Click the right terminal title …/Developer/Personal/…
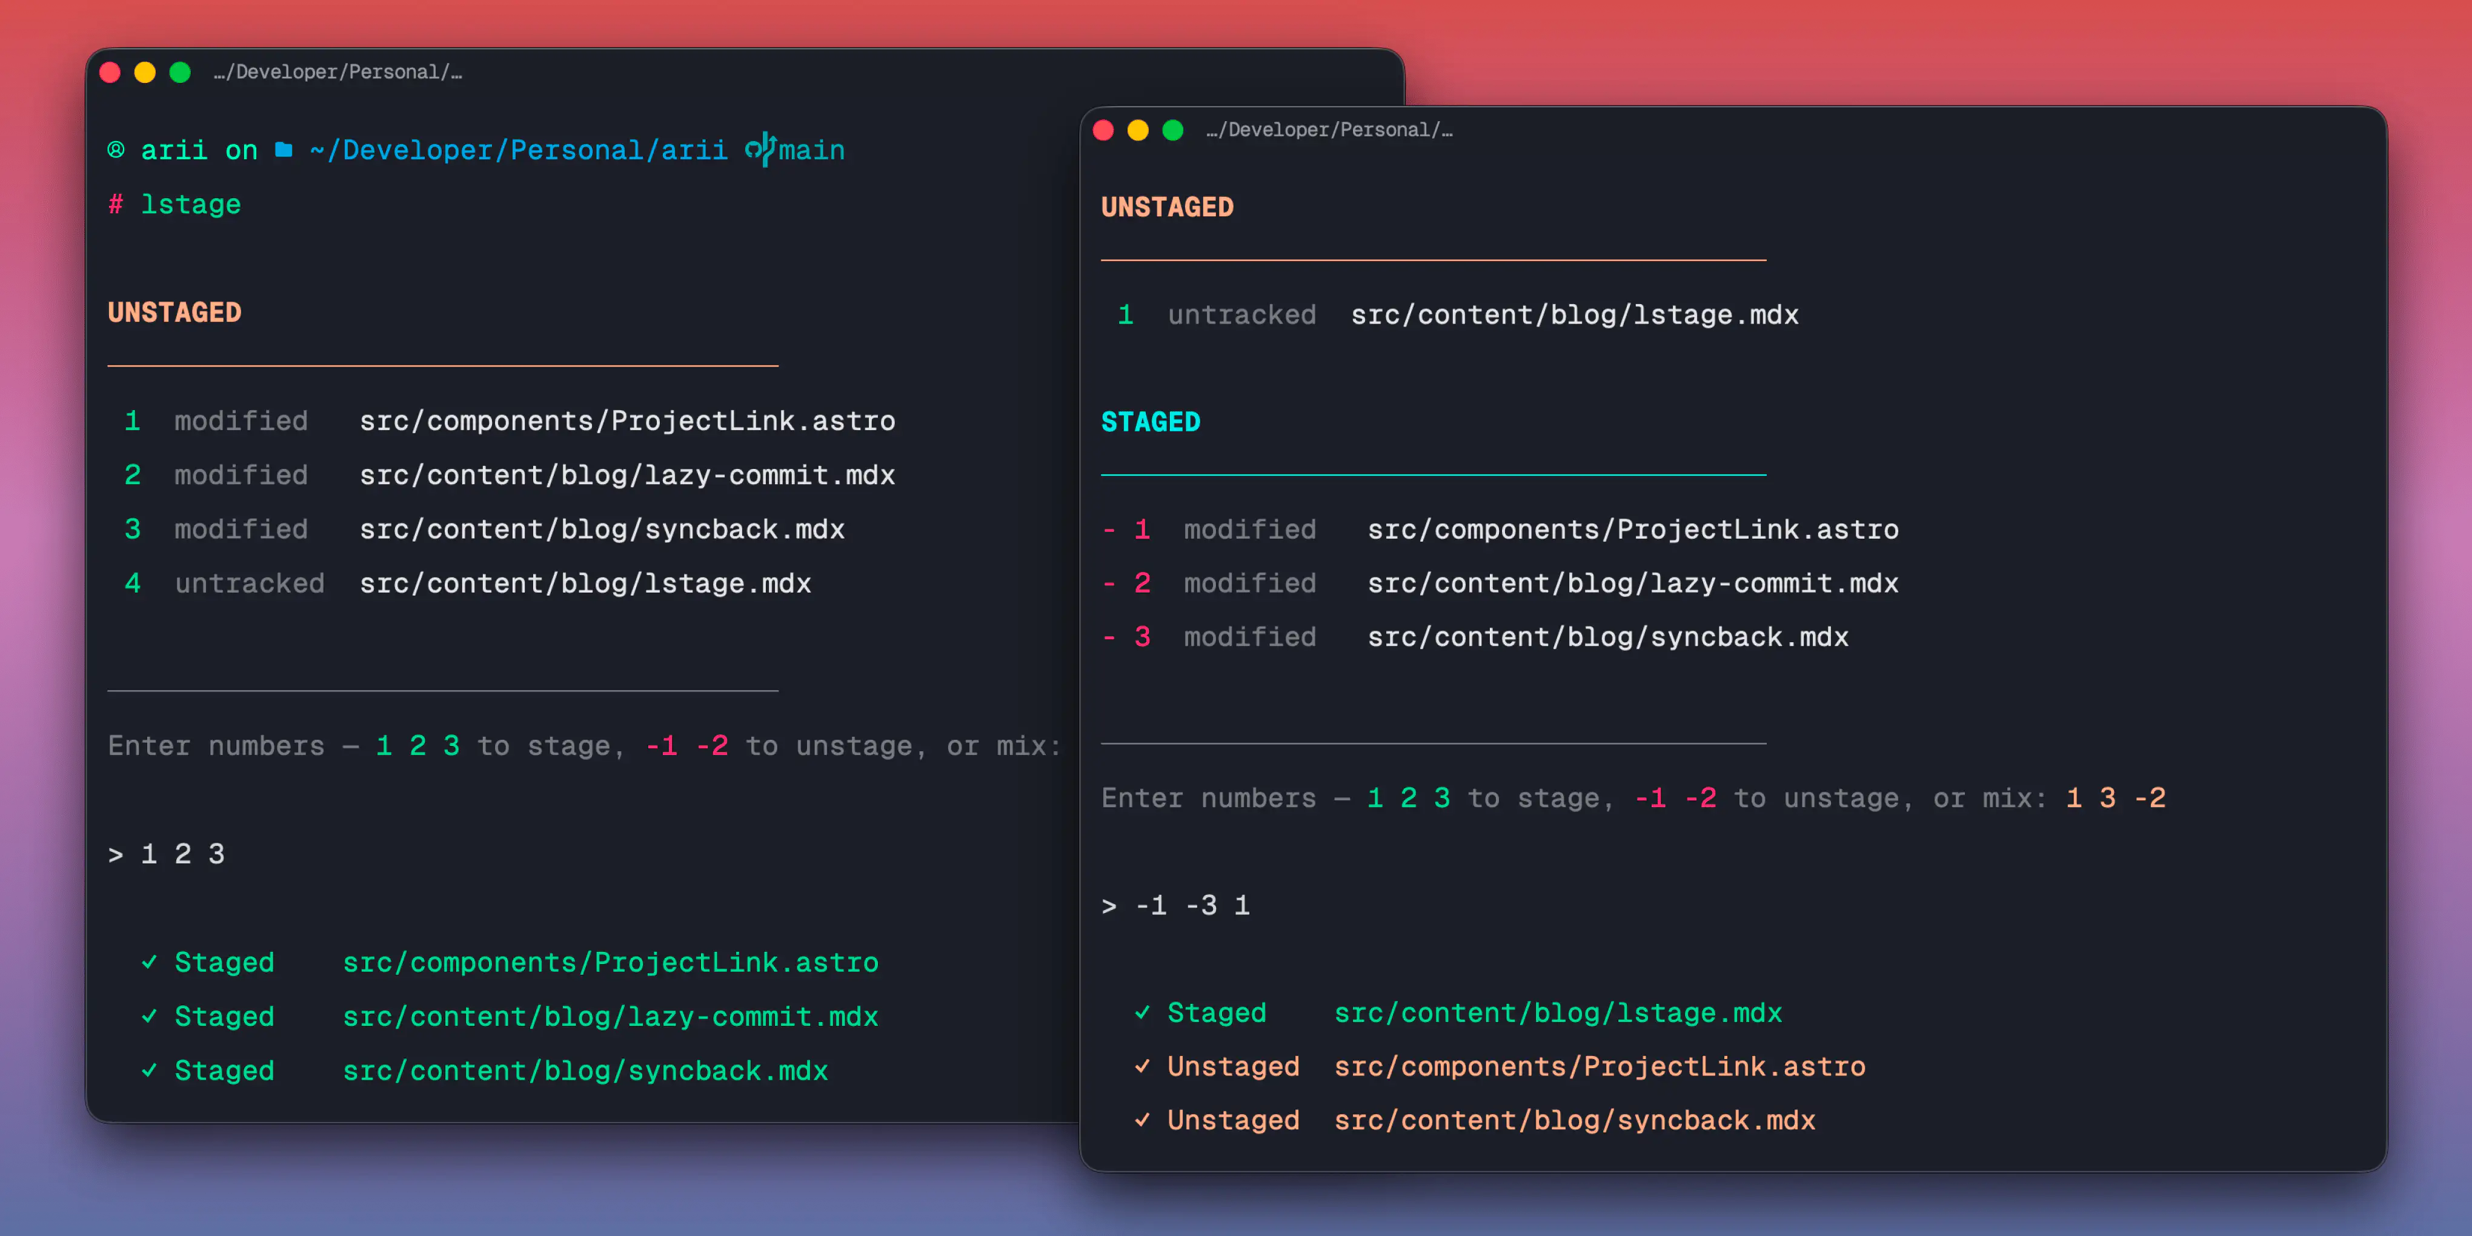This screenshot has height=1236, width=2472. [1330, 130]
